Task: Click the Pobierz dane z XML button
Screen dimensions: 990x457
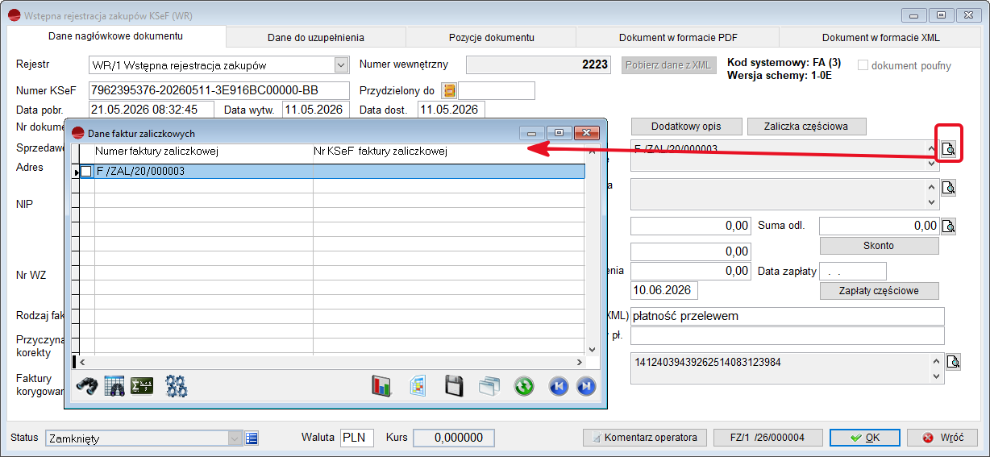Action: click(x=668, y=65)
